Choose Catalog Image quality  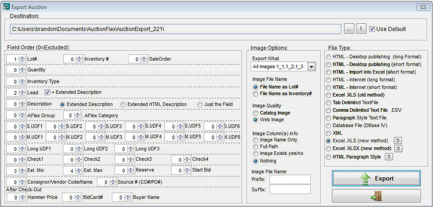point(256,113)
